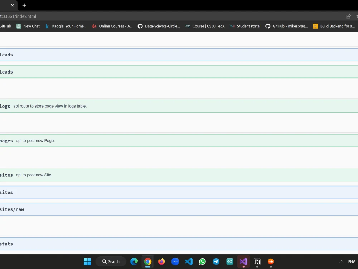Open a new browser tab with the plus button
Screen dimensions: 358x269
point(24,5)
